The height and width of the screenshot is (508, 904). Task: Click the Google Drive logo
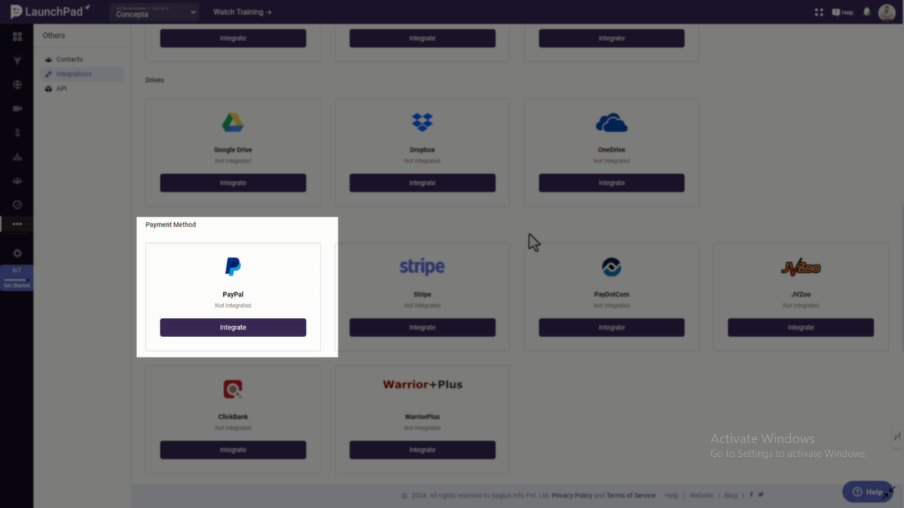[x=232, y=123]
